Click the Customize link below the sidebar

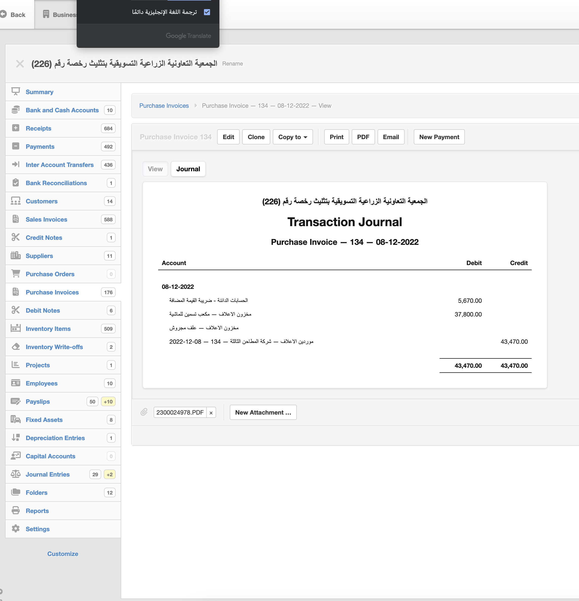[63, 554]
